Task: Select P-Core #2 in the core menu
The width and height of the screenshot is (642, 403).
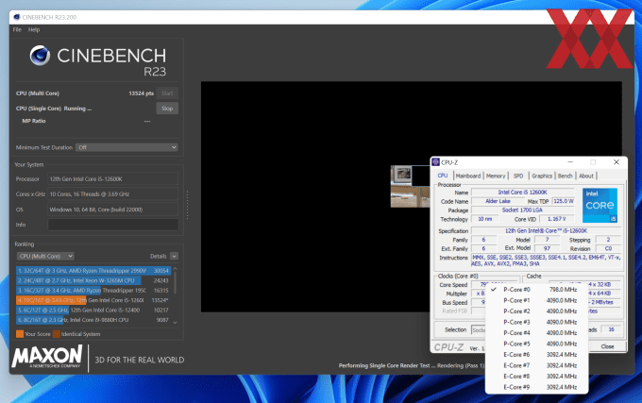Action: click(537, 311)
